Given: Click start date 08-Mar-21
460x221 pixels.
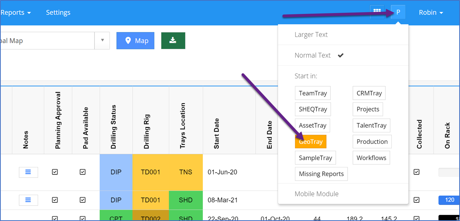Looking at the screenshot, I should (x=222, y=200).
